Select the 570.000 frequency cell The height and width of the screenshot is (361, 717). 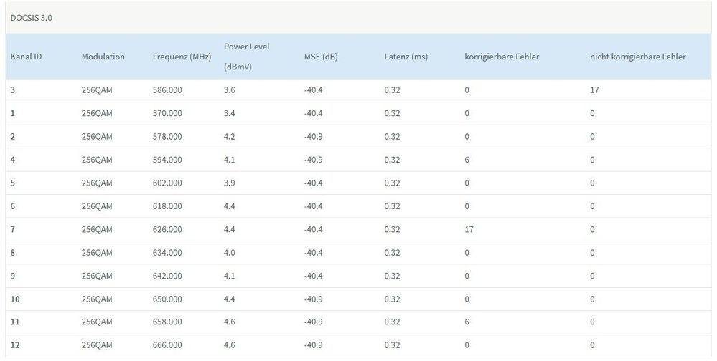[x=167, y=113]
